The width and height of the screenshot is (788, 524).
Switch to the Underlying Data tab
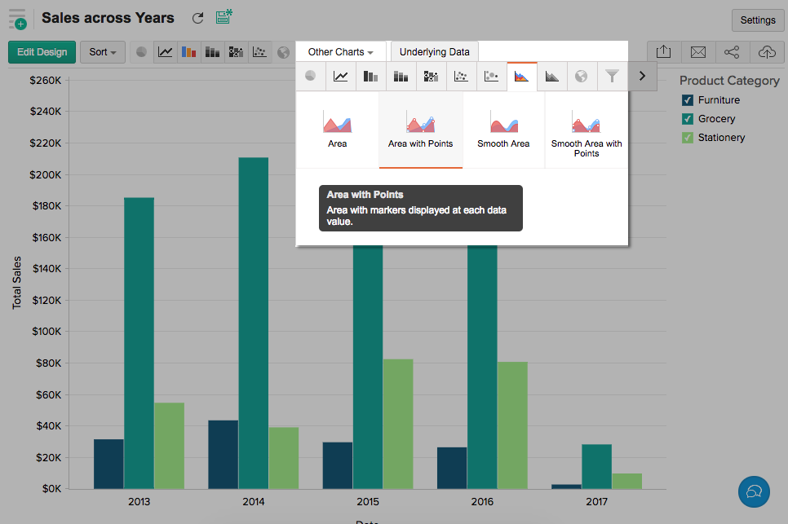434,52
